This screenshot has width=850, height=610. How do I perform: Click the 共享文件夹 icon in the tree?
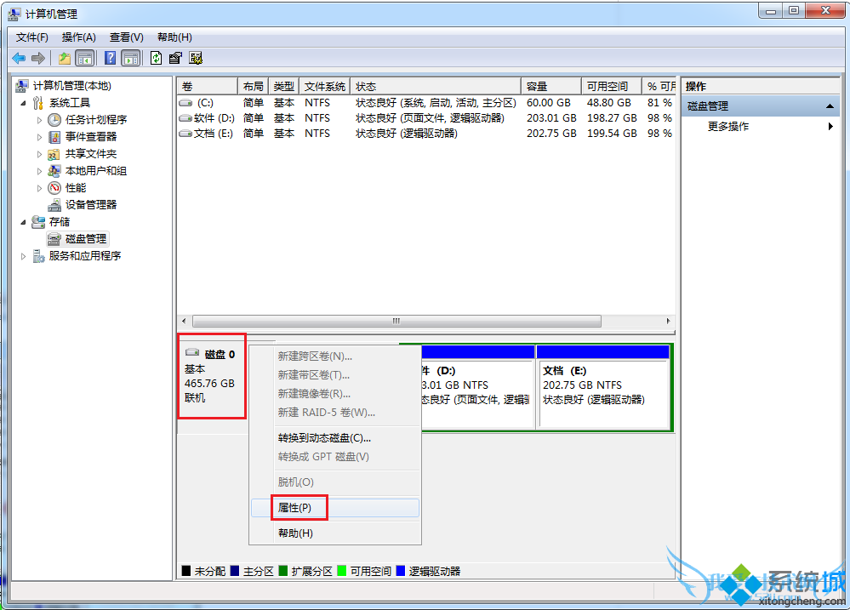point(54,154)
